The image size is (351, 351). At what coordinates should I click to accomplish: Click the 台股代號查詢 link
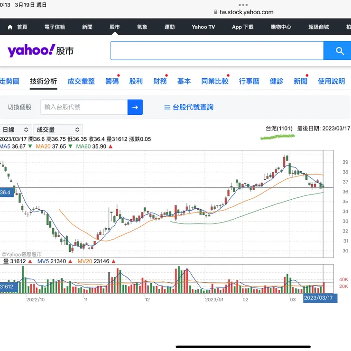pyautogui.click(x=193, y=107)
